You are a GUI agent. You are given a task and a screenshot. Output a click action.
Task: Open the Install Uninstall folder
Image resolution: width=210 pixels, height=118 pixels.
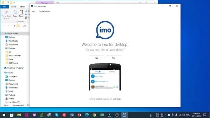tap(14, 55)
